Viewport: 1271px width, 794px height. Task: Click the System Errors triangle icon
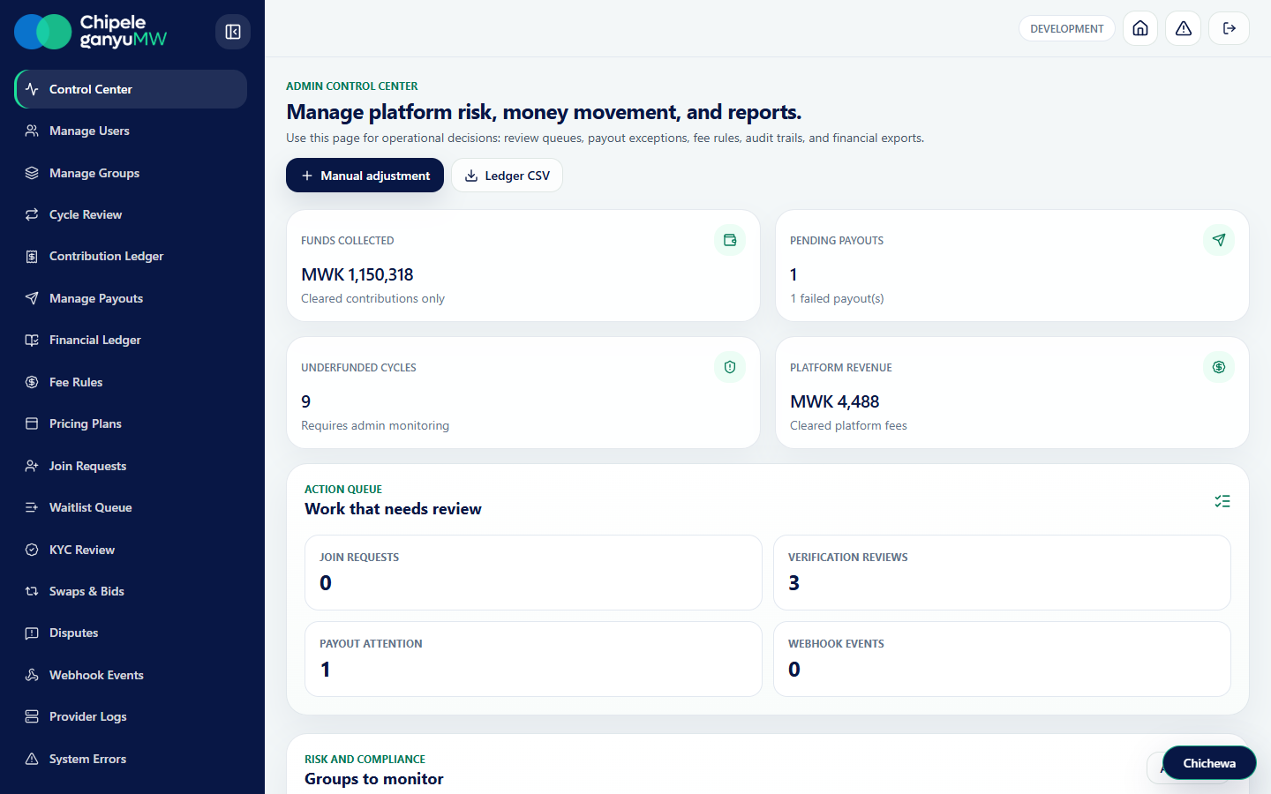click(x=32, y=759)
